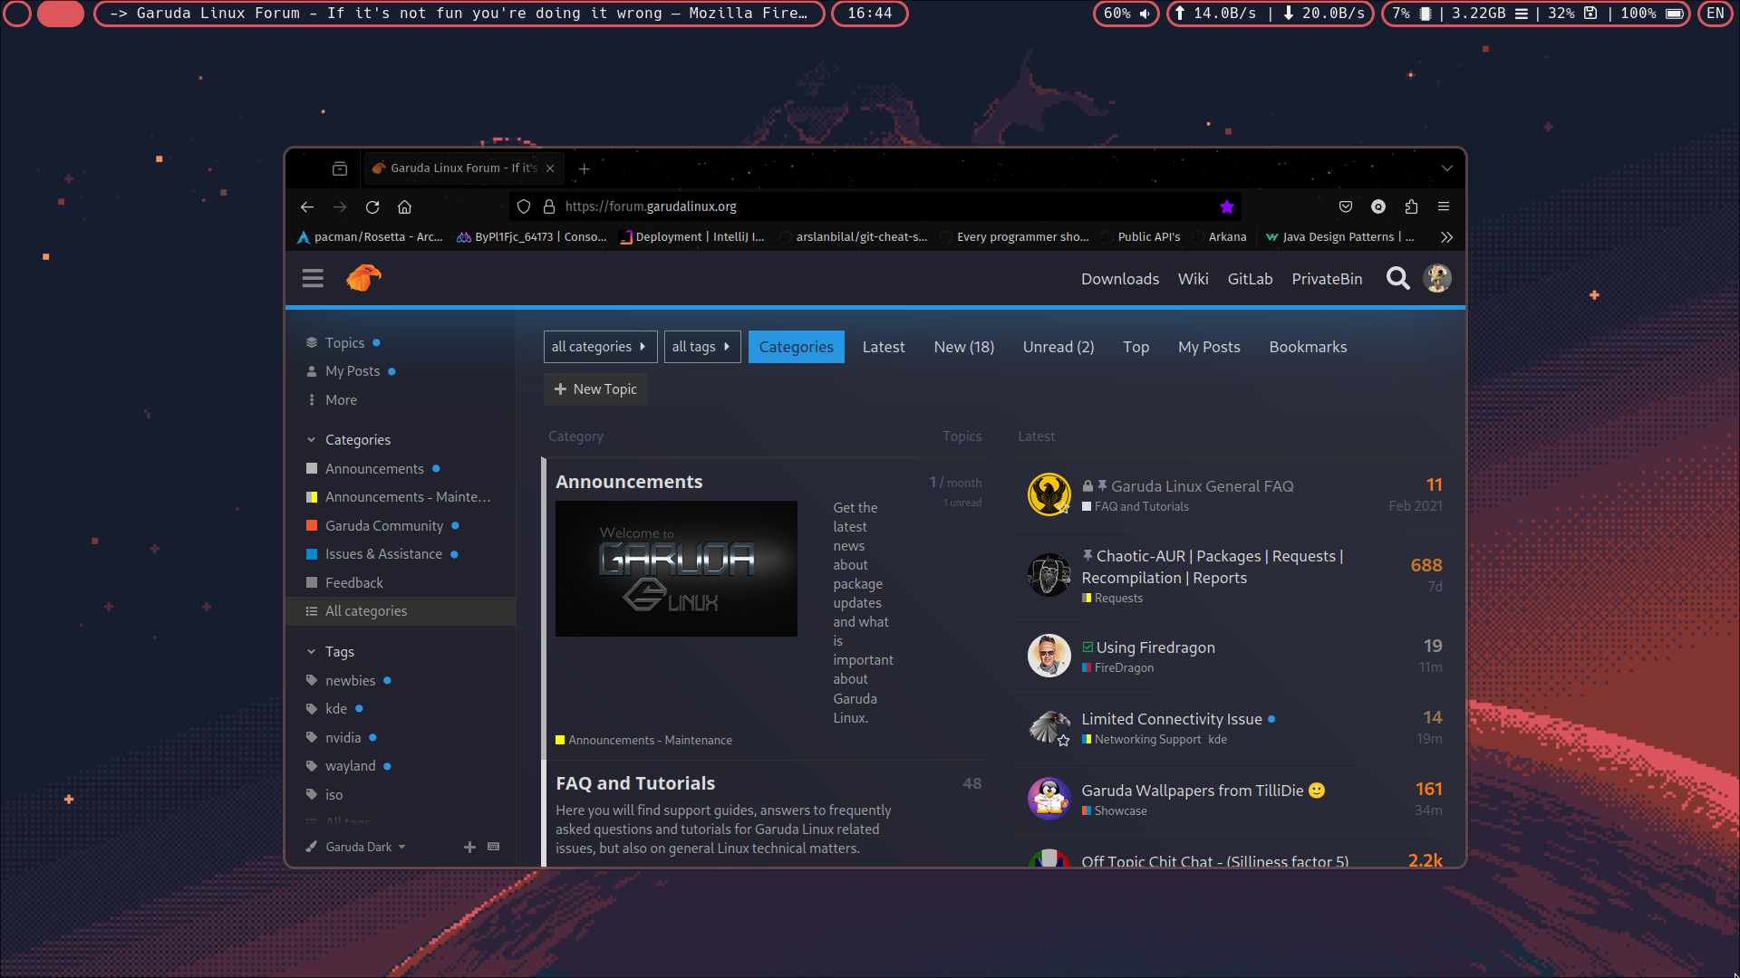Switch to the Top tab
The width and height of the screenshot is (1740, 978).
(1136, 347)
